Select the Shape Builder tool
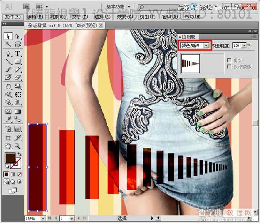260x223 pixels. (8, 102)
